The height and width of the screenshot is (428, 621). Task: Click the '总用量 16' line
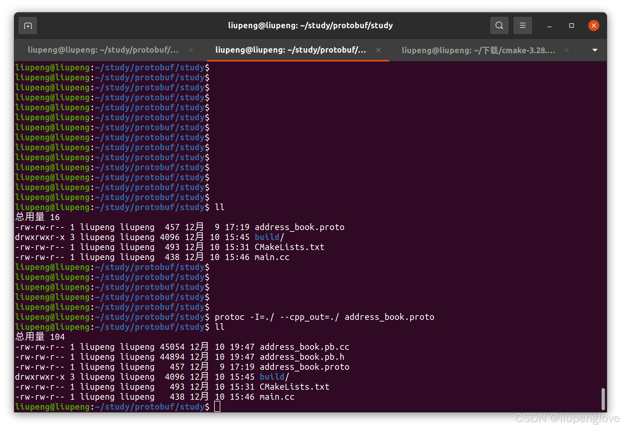pyautogui.click(x=37, y=217)
